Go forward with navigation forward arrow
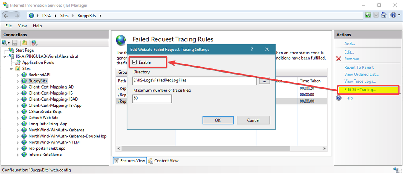The width and height of the screenshot is (403, 174). point(17,16)
